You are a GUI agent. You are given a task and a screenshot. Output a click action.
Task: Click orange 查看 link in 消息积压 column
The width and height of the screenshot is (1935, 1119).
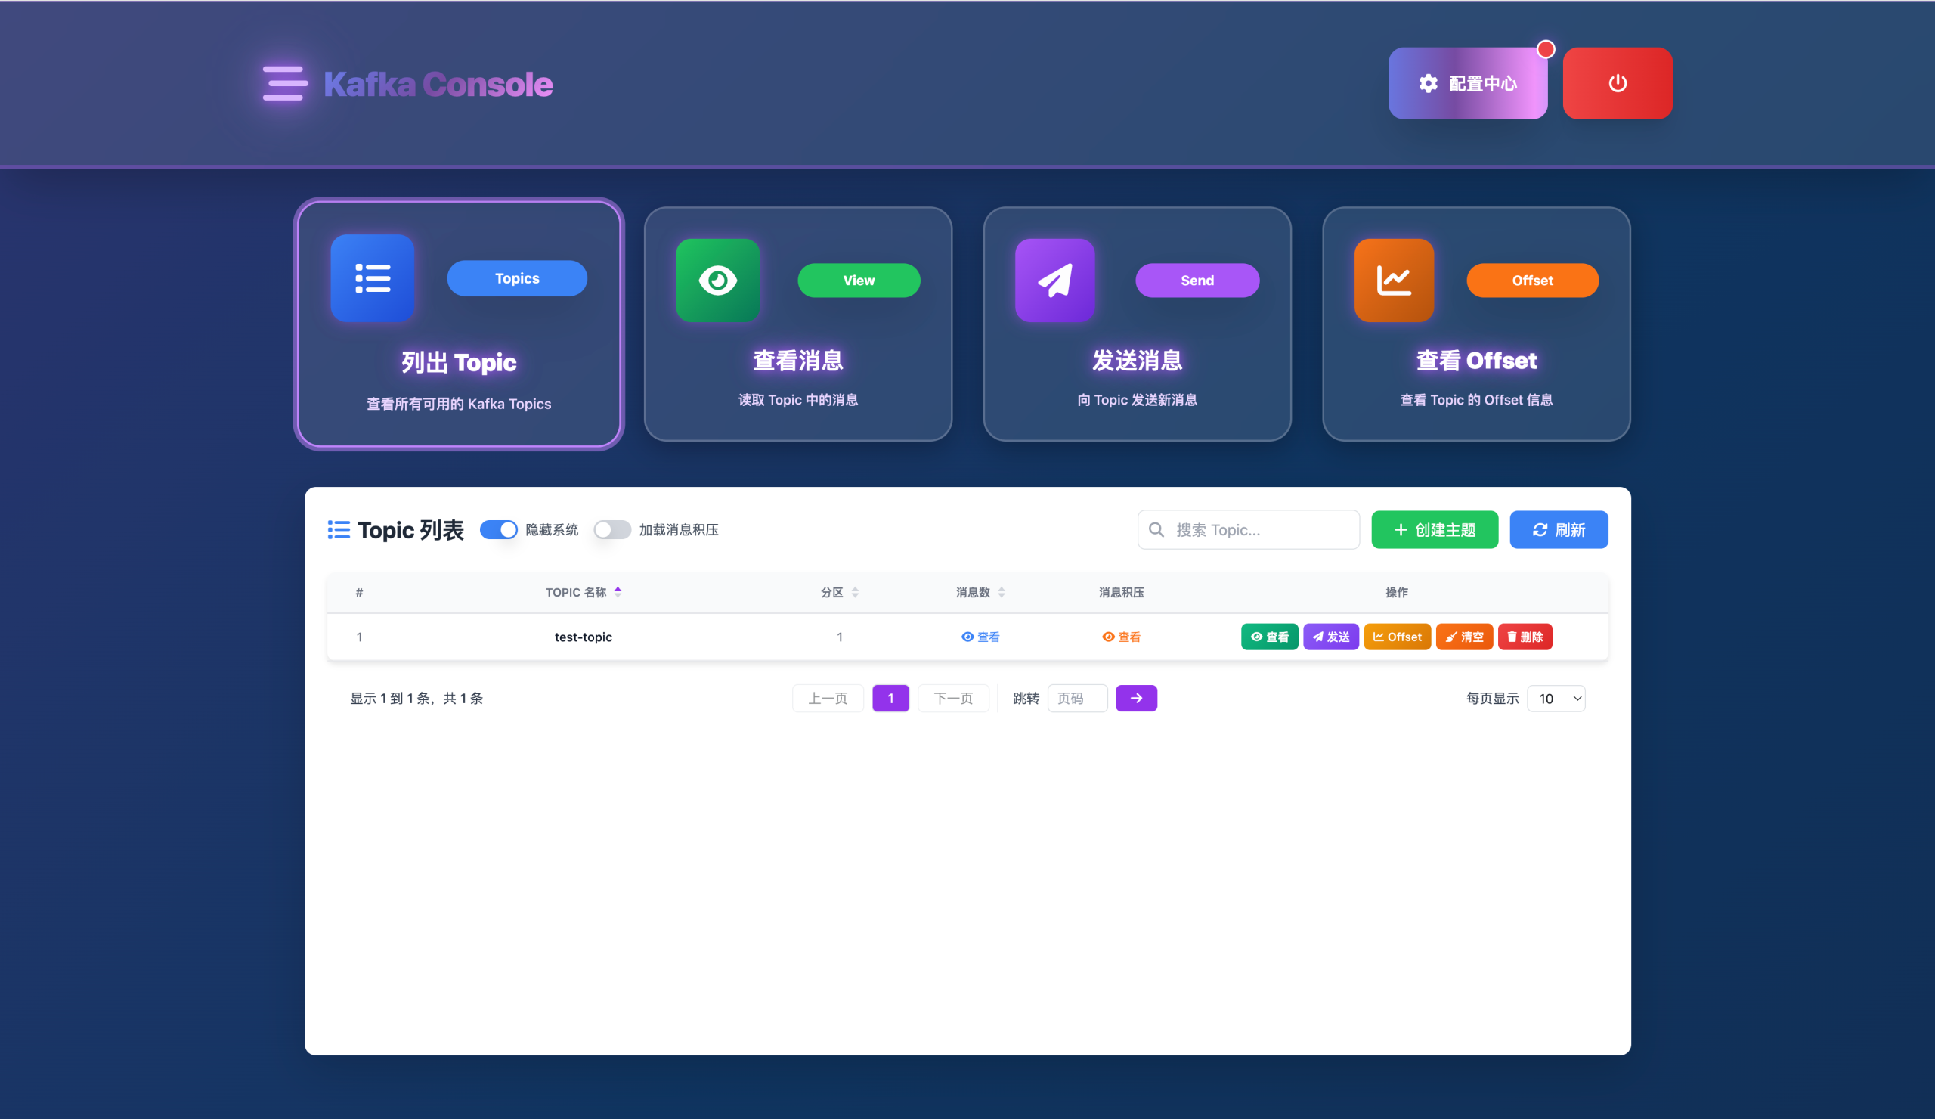[x=1121, y=637]
